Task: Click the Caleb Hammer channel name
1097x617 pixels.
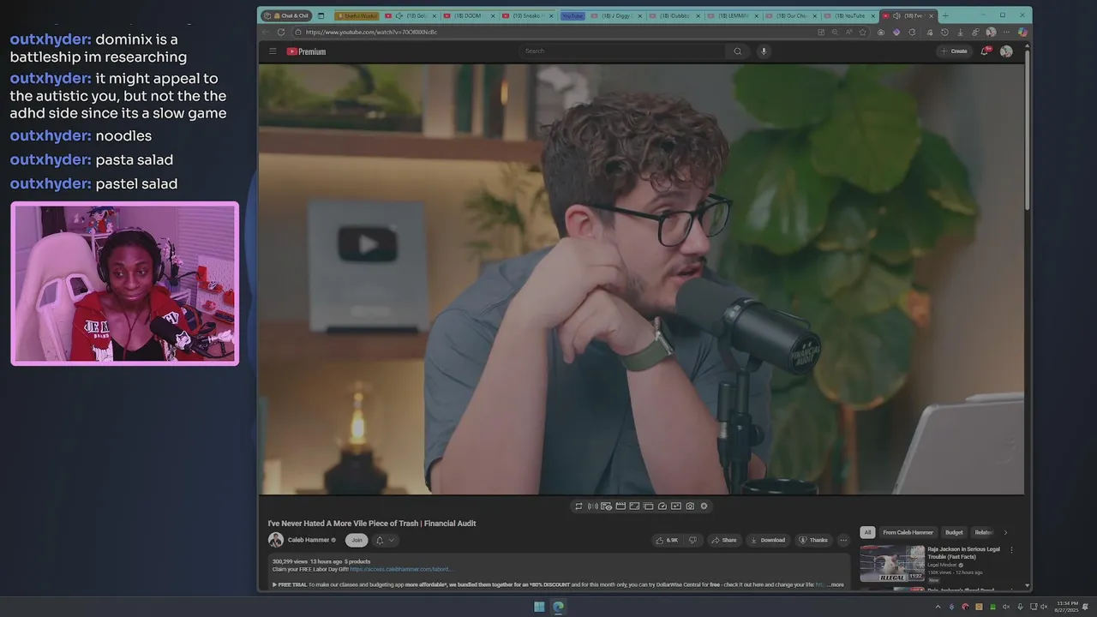Action: 309,540
